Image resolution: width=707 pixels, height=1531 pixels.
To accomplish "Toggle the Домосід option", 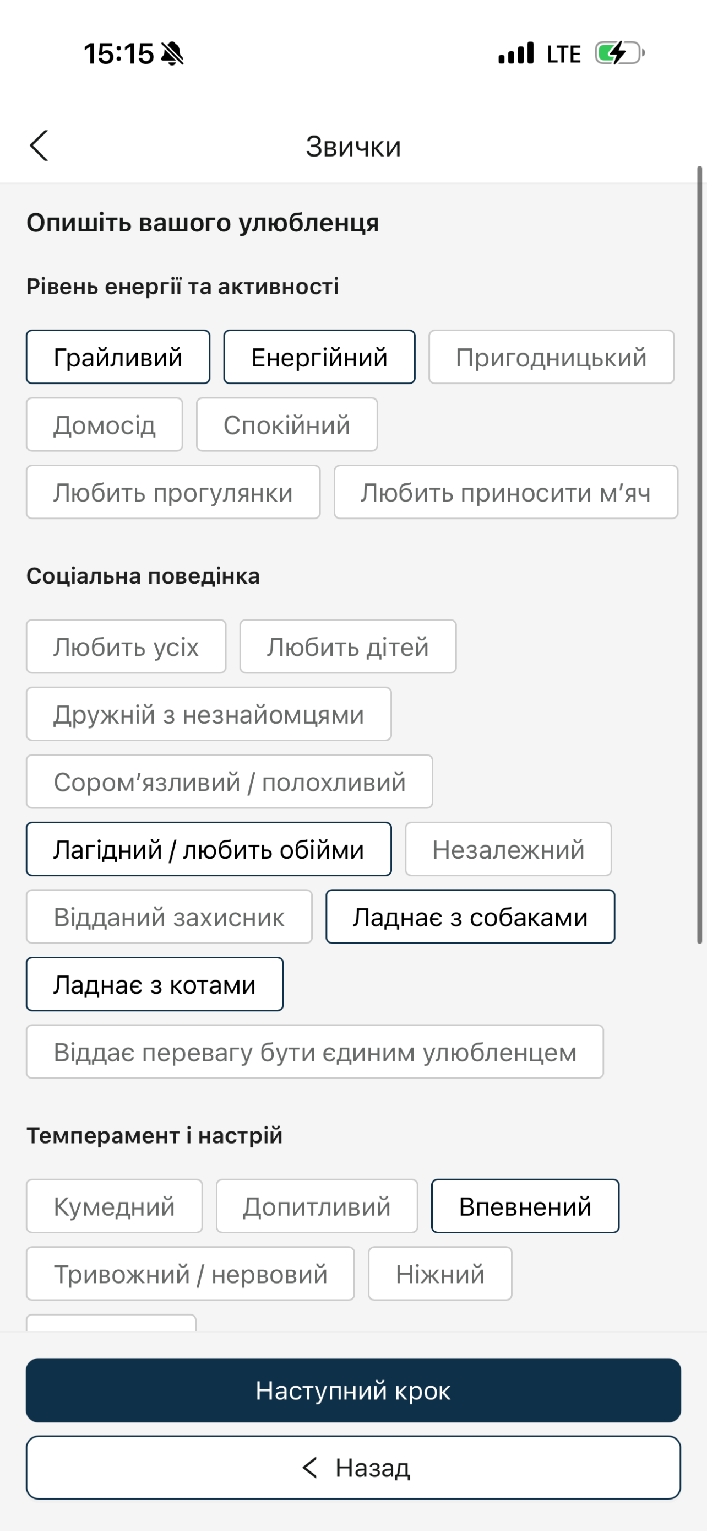I will point(105,424).
